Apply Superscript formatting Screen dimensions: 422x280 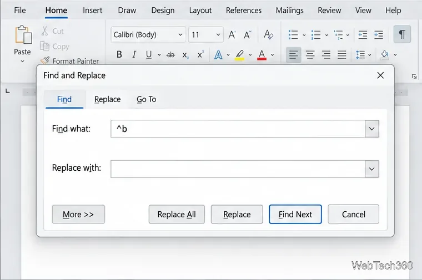pos(200,54)
